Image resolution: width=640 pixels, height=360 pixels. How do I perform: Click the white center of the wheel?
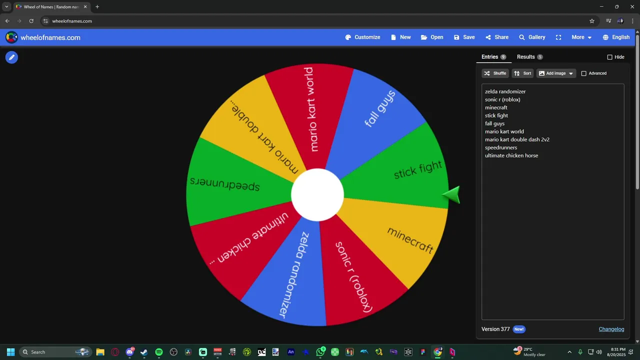(317, 195)
